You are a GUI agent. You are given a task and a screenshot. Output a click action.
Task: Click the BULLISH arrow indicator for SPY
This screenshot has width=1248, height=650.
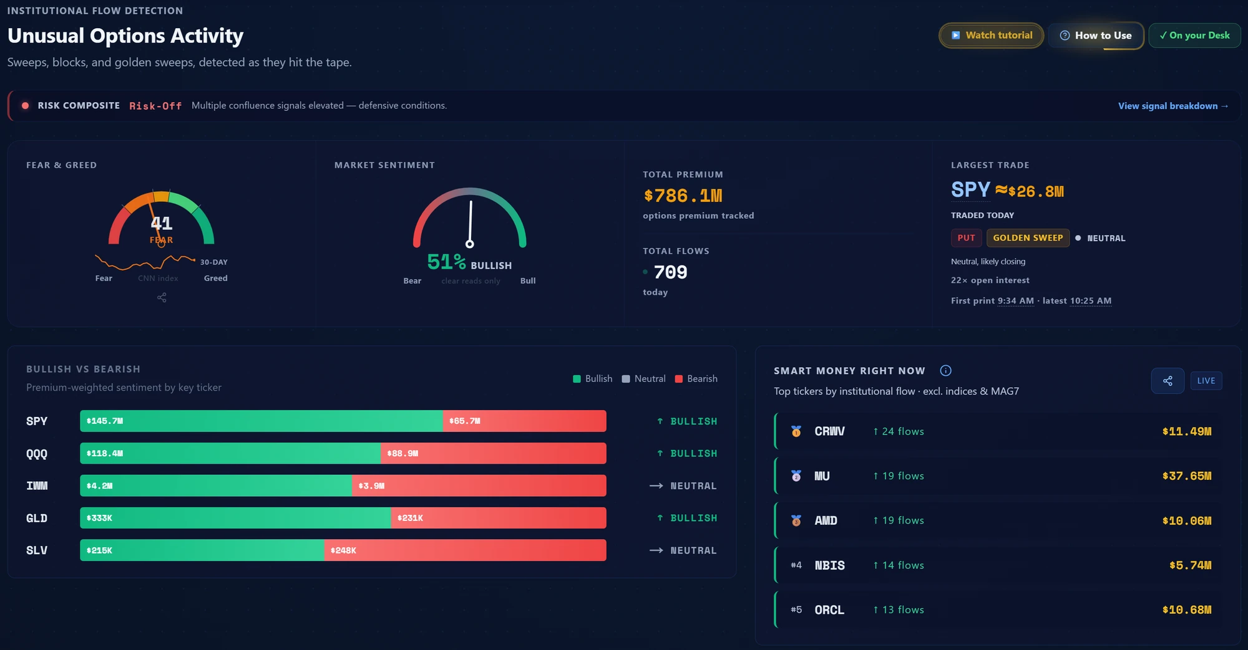(x=686, y=421)
